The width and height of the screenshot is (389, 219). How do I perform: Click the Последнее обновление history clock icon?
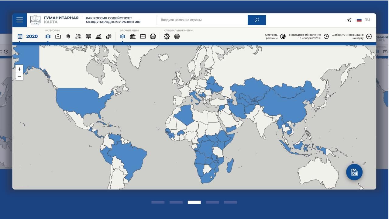click(326, 36)
